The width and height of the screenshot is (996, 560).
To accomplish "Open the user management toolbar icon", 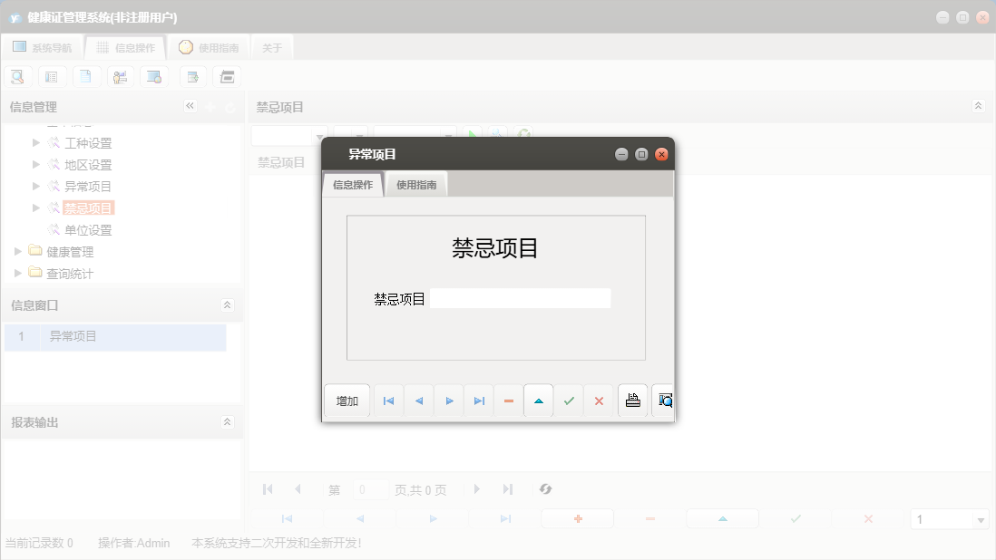I will coord(121,76).
